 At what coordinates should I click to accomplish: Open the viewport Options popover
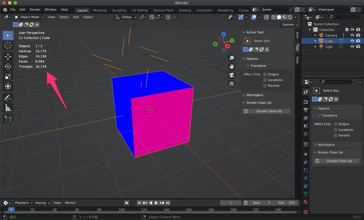coord(289,24)
